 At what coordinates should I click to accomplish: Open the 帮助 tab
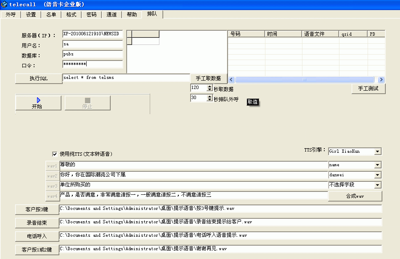coord(131,14)
